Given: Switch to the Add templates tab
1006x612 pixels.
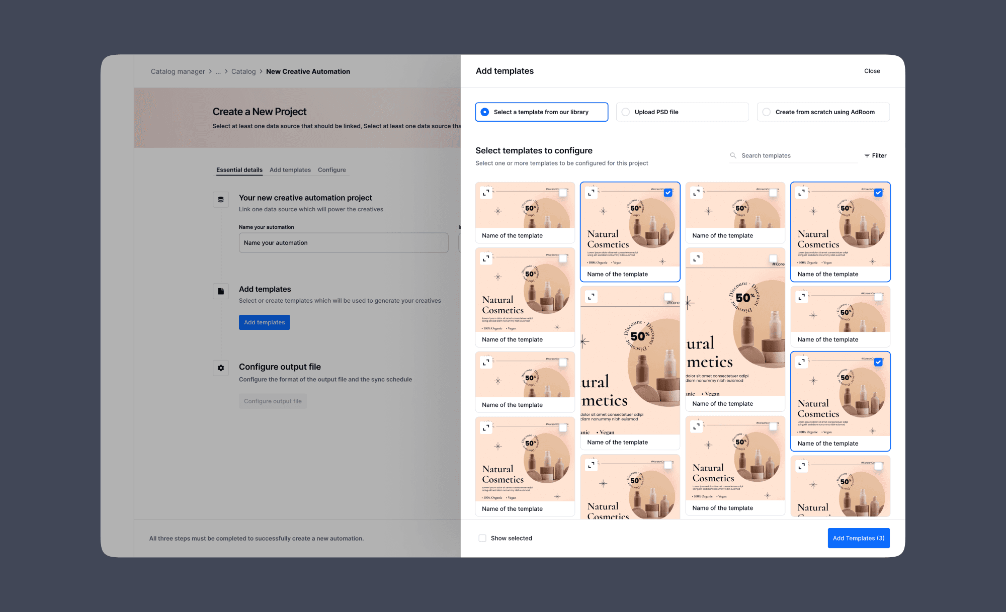Looking at the screenshot, I should 290,170.
